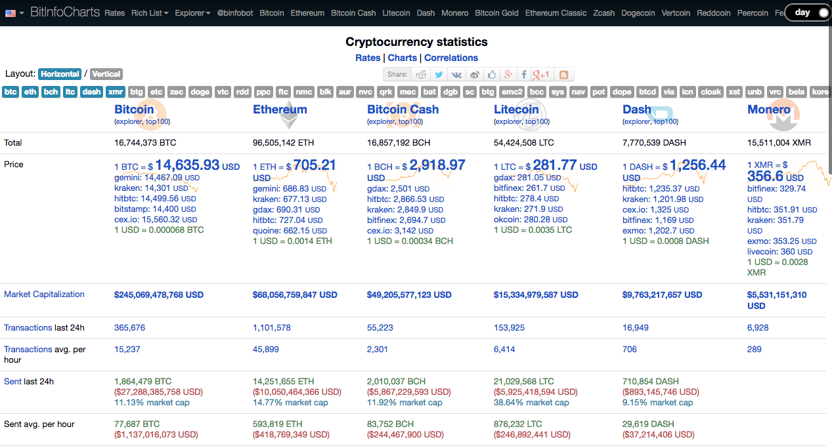Expand the Rich List menu
This screenshot has height=448, width=832.
coord(150,12)
